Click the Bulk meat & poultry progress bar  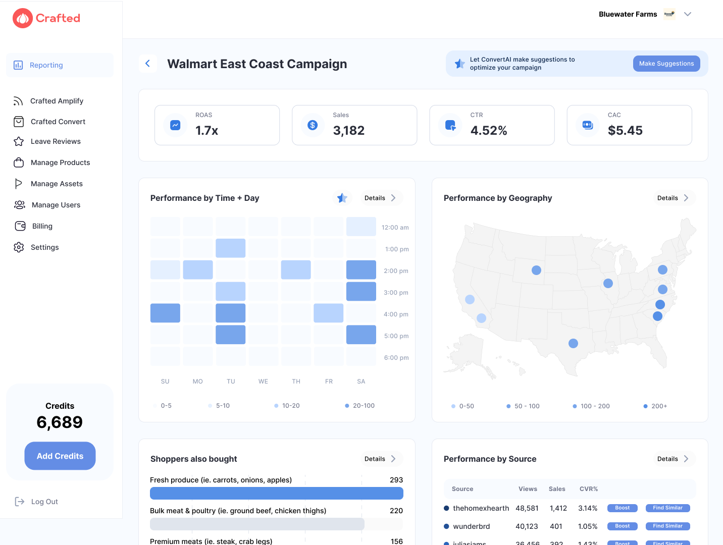277,524
